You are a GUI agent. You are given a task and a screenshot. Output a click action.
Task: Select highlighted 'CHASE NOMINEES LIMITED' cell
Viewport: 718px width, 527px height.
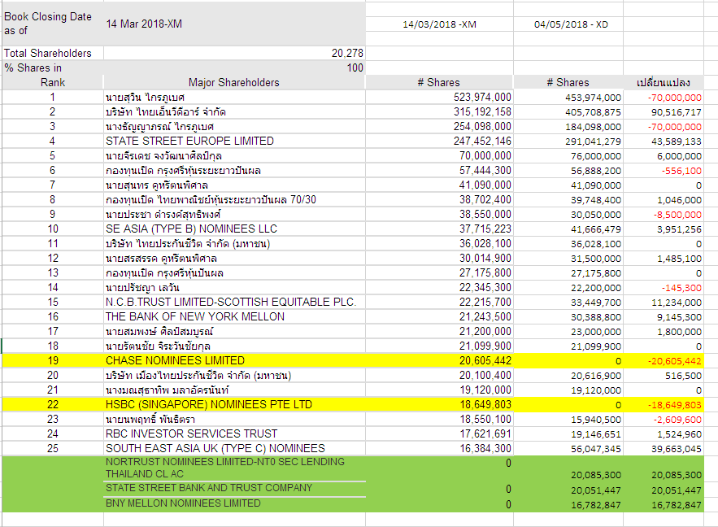(x=234, y=361)
